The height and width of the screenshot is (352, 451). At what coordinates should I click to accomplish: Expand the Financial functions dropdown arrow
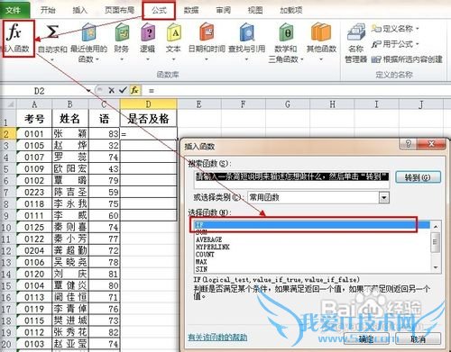point(122,59)
